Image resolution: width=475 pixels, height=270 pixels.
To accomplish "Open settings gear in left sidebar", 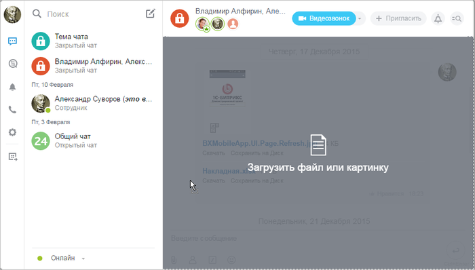I will (12, 132).
